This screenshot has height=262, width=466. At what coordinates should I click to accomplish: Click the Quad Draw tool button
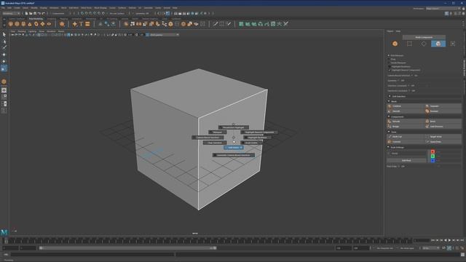coord(443,142)
